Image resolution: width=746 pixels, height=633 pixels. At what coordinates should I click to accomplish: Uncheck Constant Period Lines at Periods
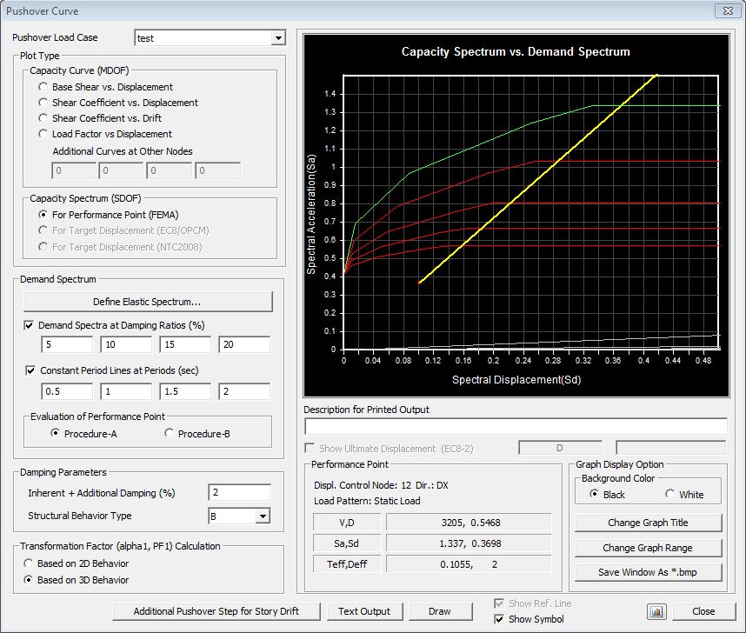click(30, 370)
